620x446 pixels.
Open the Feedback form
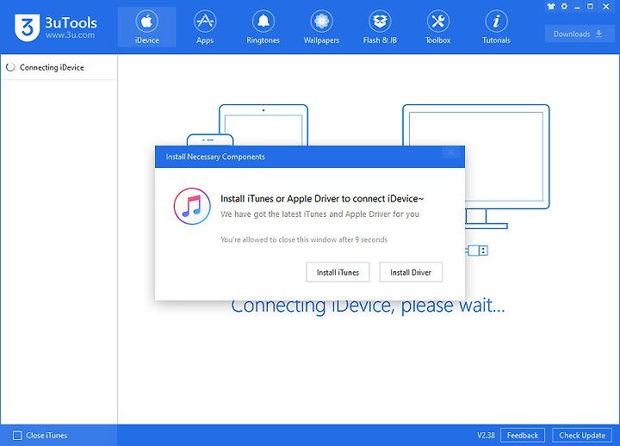tap(523, 436)
